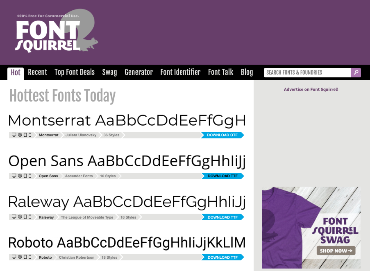Click the Raleway name tag in its info bar
Screen dimensions: 370x271
click(x=46, y=217)
